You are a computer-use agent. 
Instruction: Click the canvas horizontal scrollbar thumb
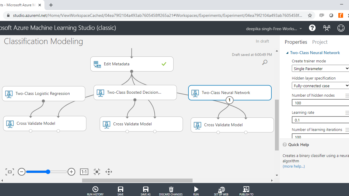[x=137, y=180]
